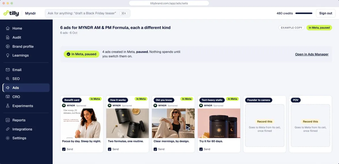Viewport: 339px width, 164px height.
Task: Click the Email envelope icon
Action: pos(8,70)
